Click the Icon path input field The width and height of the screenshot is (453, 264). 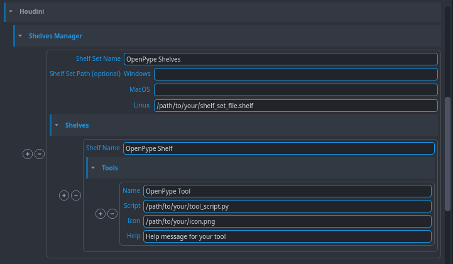click(x=287, y=221)
